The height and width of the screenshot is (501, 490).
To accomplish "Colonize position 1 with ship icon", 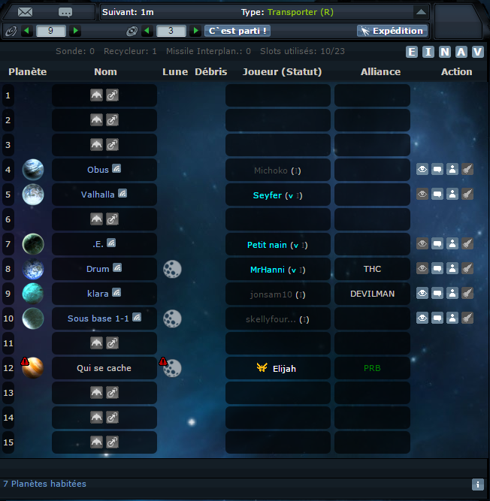I will (96, 95).
